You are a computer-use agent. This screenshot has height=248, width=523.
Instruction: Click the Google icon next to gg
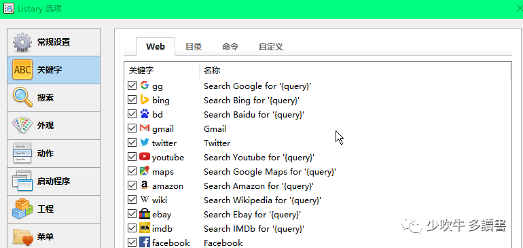click(145, 86)
